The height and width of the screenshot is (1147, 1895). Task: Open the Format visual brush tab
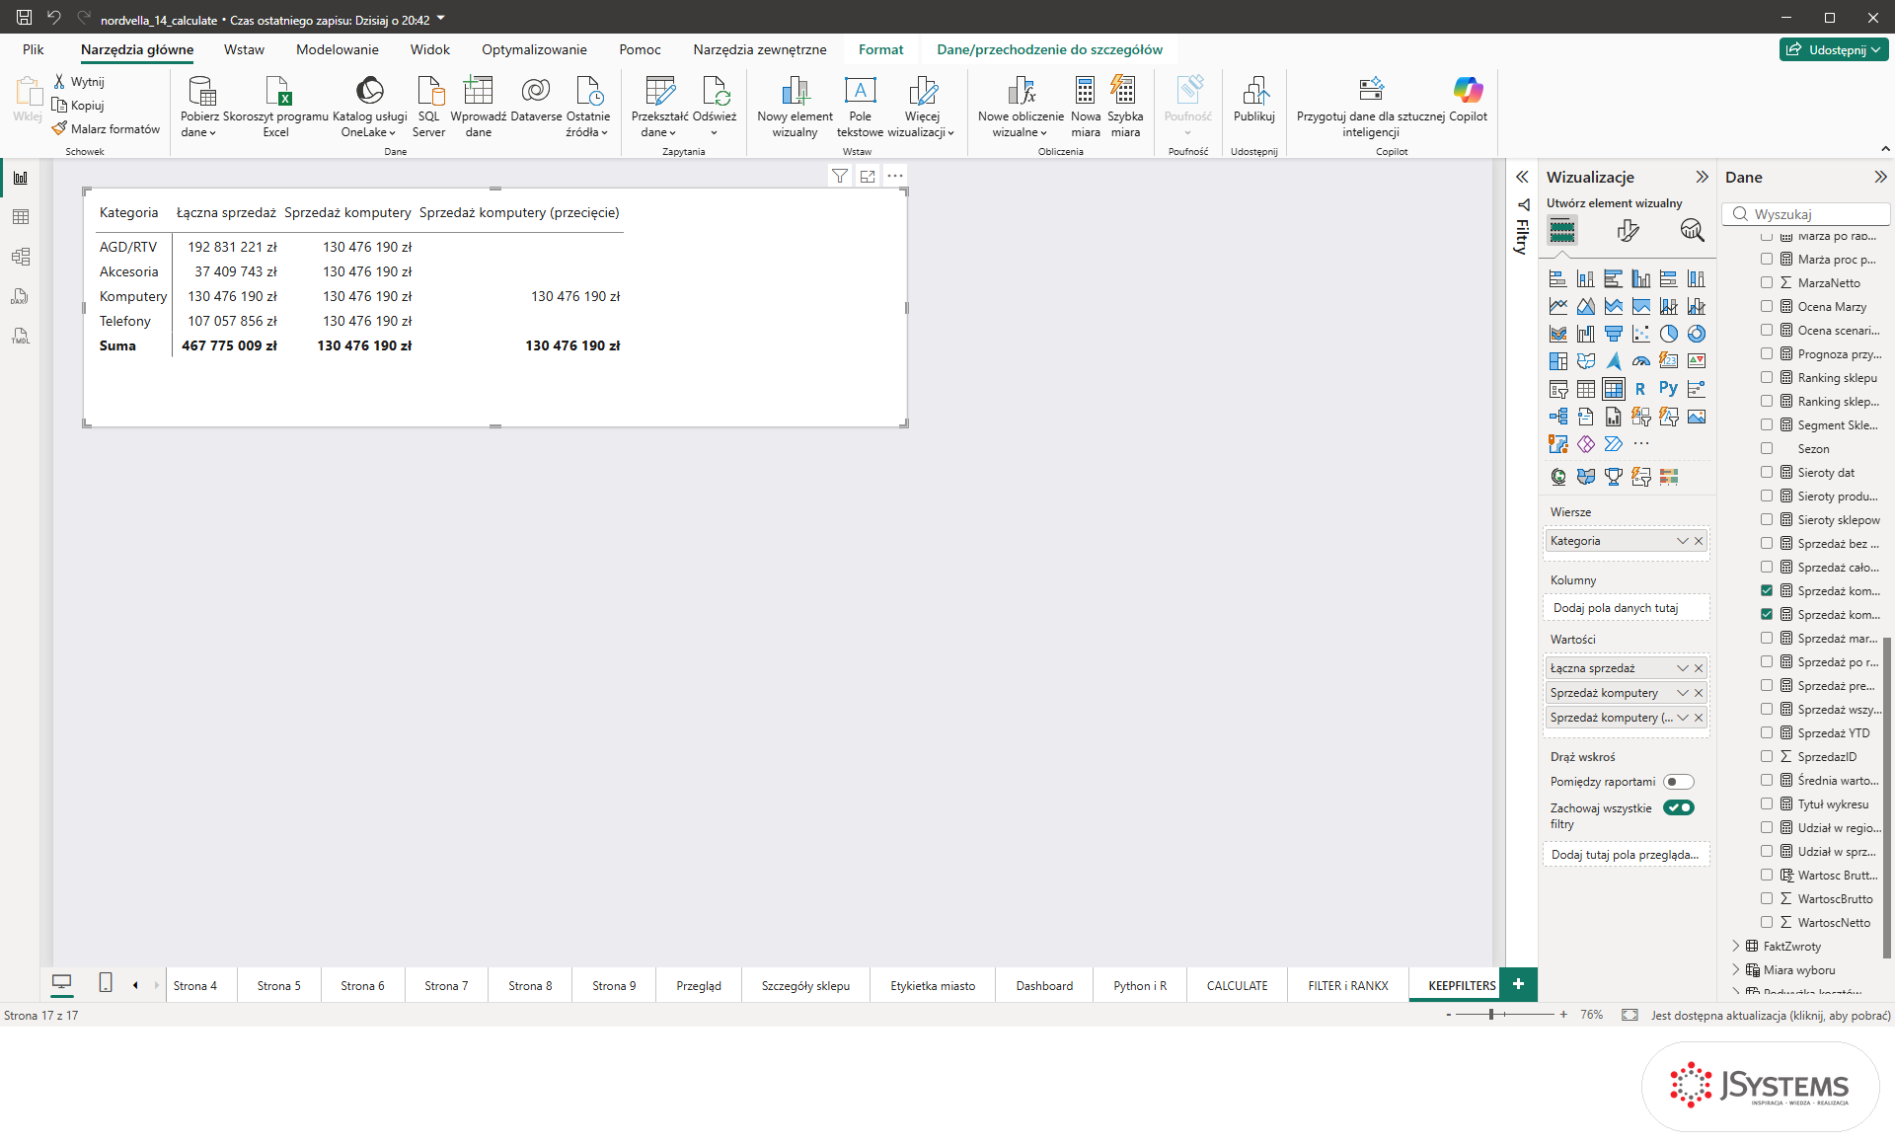tap(1628, 231)
